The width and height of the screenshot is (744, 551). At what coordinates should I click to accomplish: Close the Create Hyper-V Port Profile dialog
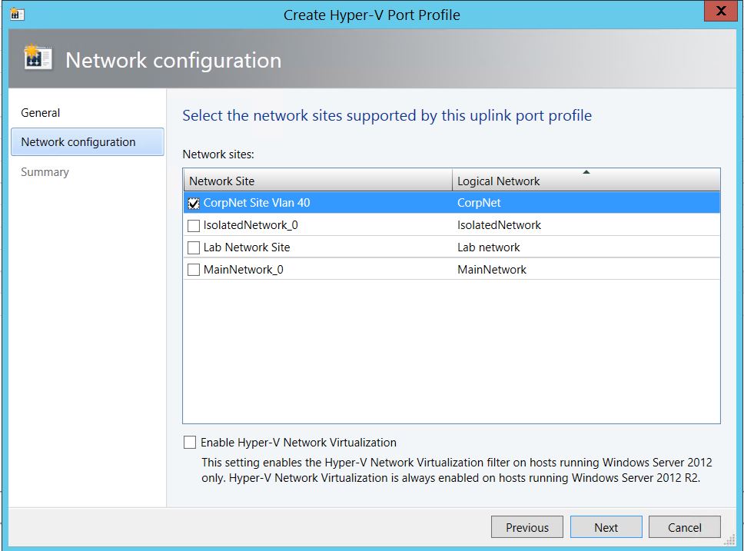[720, 12]
